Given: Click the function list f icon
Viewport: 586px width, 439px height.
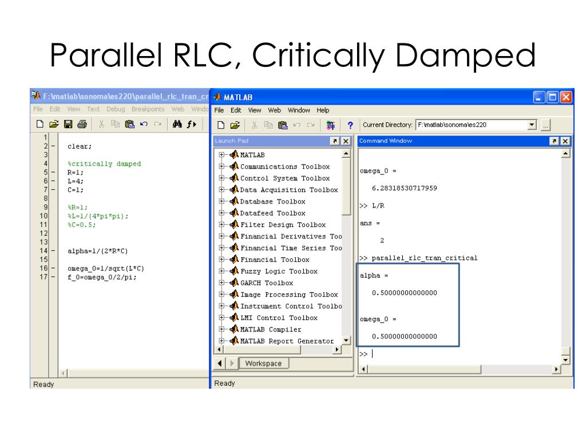Looking at the screenshot, I should tap(191, 124).
